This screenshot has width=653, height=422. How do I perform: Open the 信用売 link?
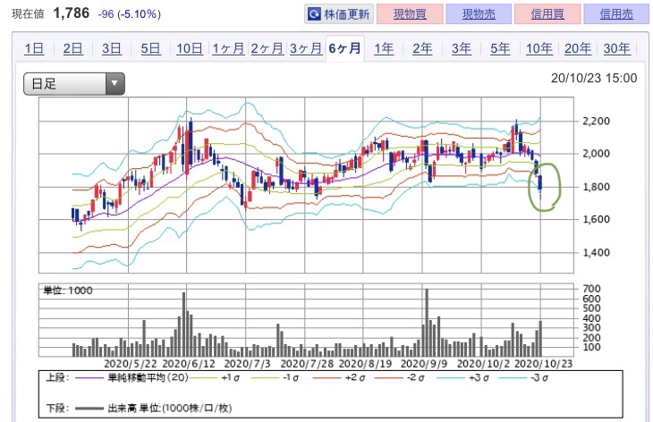616,14
